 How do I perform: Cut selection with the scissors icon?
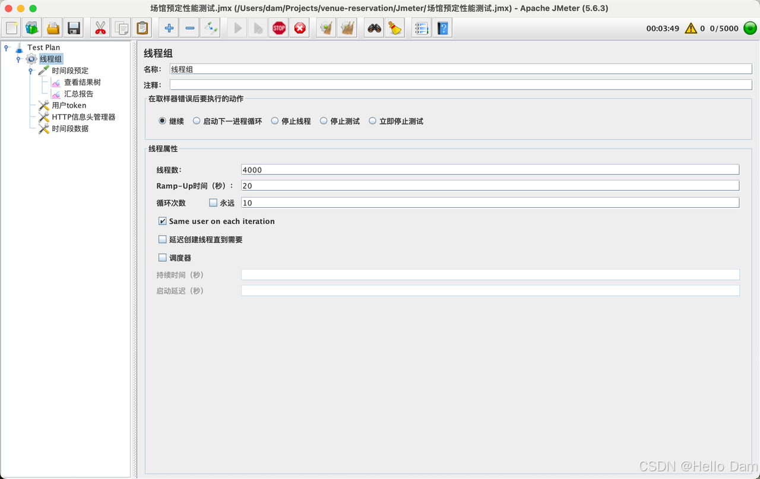coord(100,28)
